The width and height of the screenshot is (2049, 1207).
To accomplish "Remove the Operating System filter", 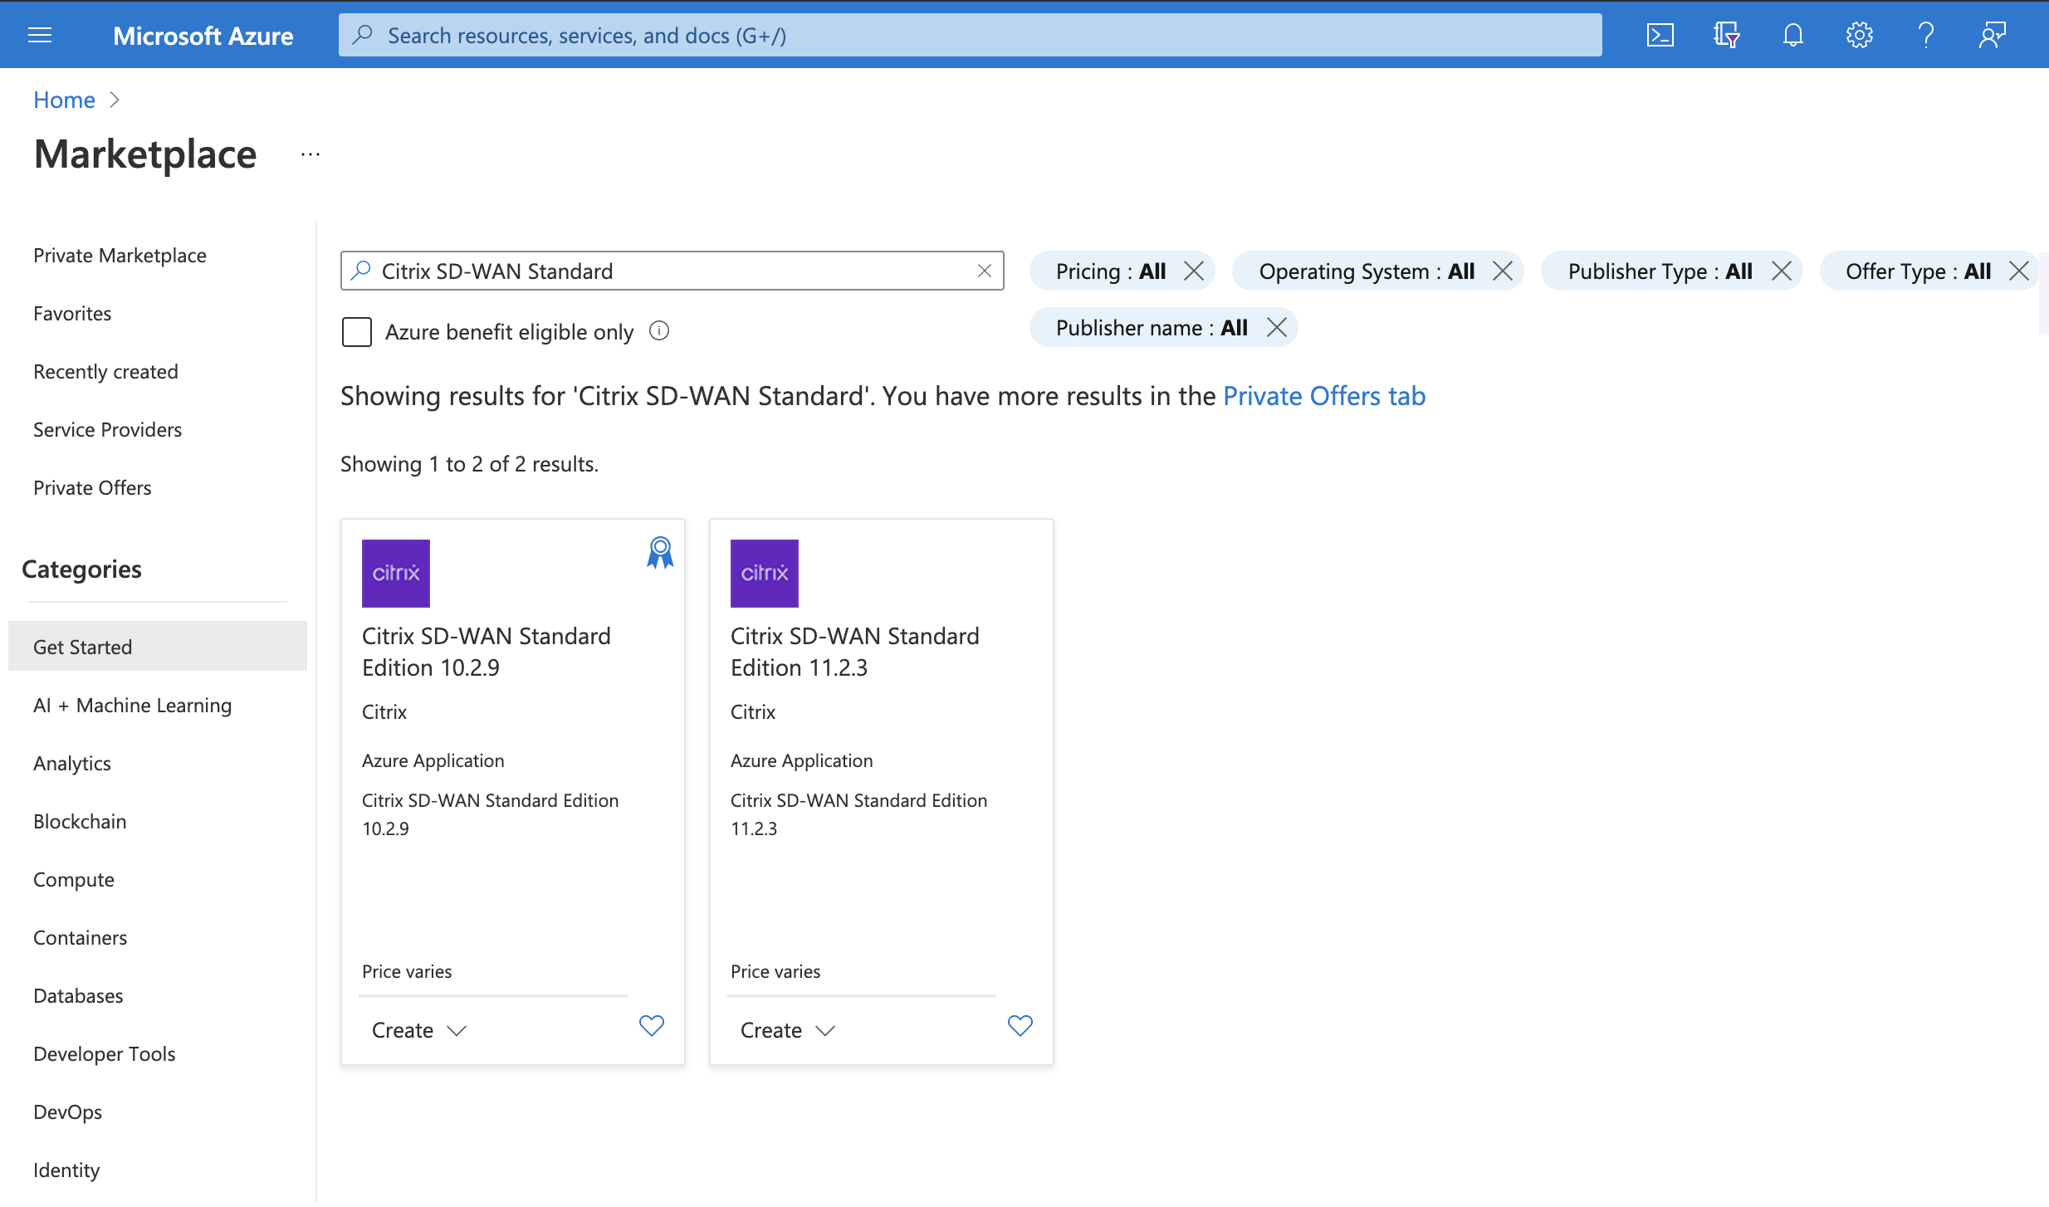I will coord(1503,271).
